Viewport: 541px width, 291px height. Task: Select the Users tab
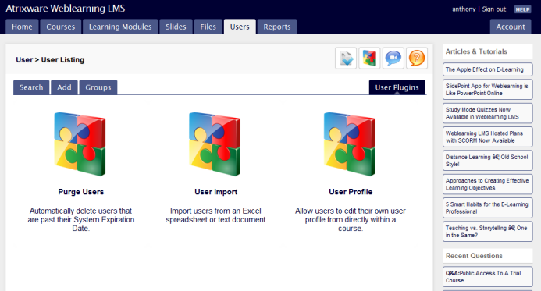pyautogui.click(x=240, y=27)
